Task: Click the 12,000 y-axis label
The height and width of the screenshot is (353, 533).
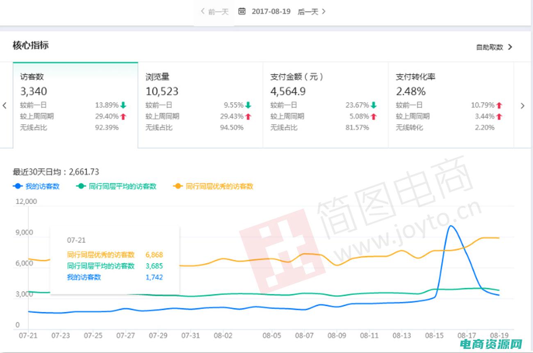Action: pos(26,202)
